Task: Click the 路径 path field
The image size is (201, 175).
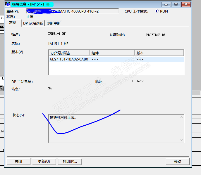Action: pyautogui.click(x=73, y=11)
